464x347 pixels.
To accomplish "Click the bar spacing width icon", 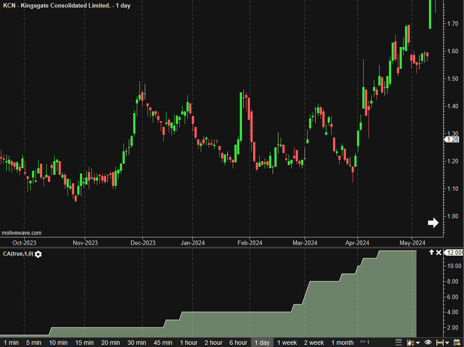I will [x=440, y=343].
